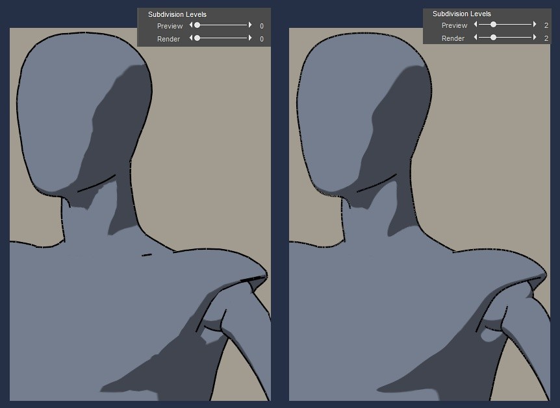The height and width of the screenshot is (408, 560).
Task: Click the Preview value field showing 0
Action: click(x=262, y=26)
